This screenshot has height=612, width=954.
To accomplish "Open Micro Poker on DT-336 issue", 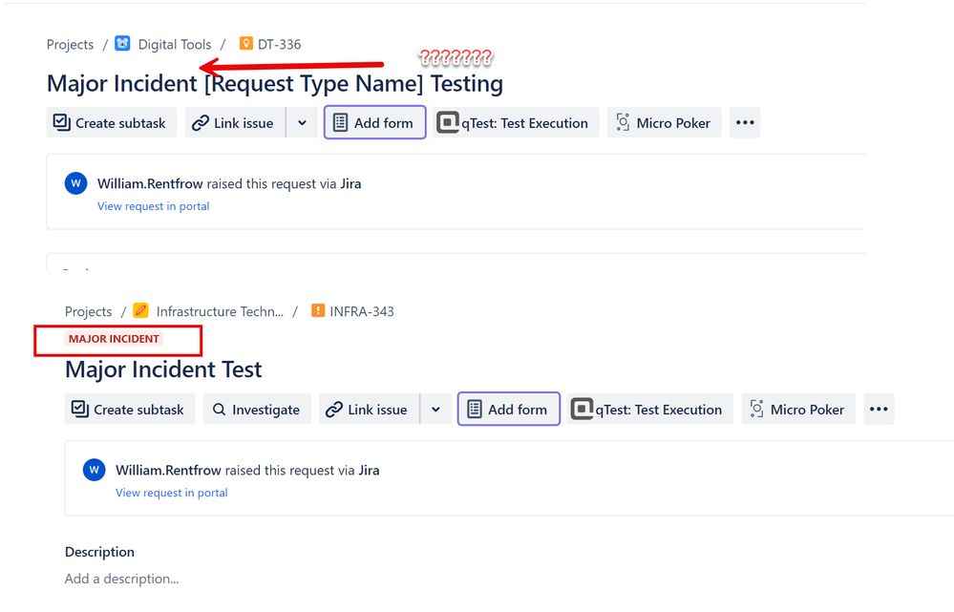I will pos(665,123).
